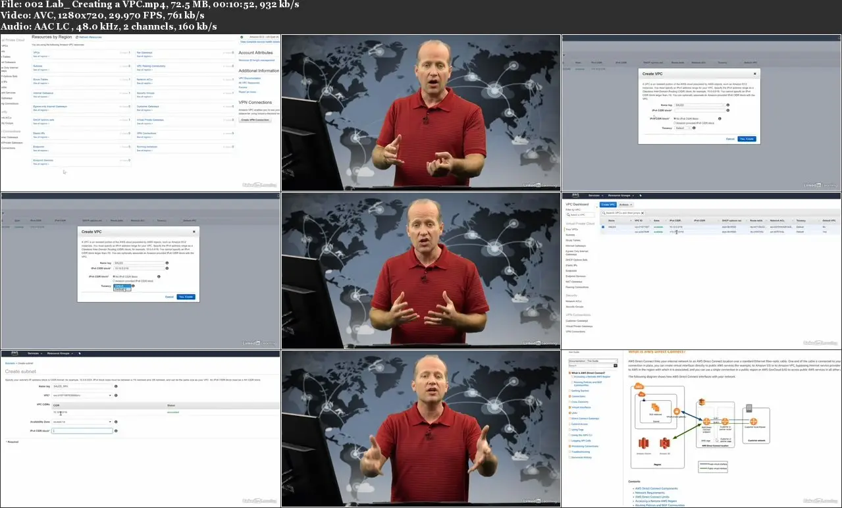Click the IPv4 CIDR block field on Create subnet page
The width and height of the screenshot is (842, 508).
pos(82,430)
